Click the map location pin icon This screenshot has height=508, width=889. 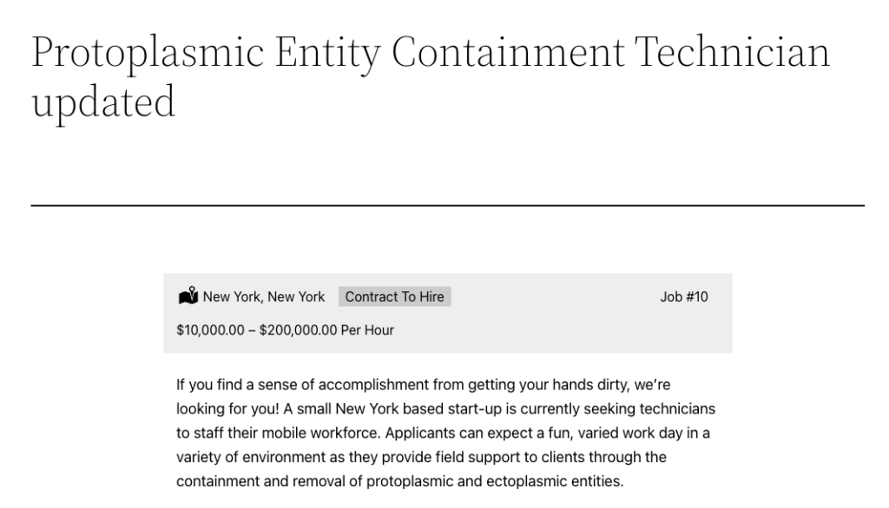coord(188,296)
